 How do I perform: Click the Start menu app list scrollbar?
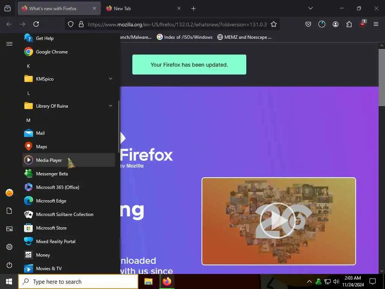119,126
